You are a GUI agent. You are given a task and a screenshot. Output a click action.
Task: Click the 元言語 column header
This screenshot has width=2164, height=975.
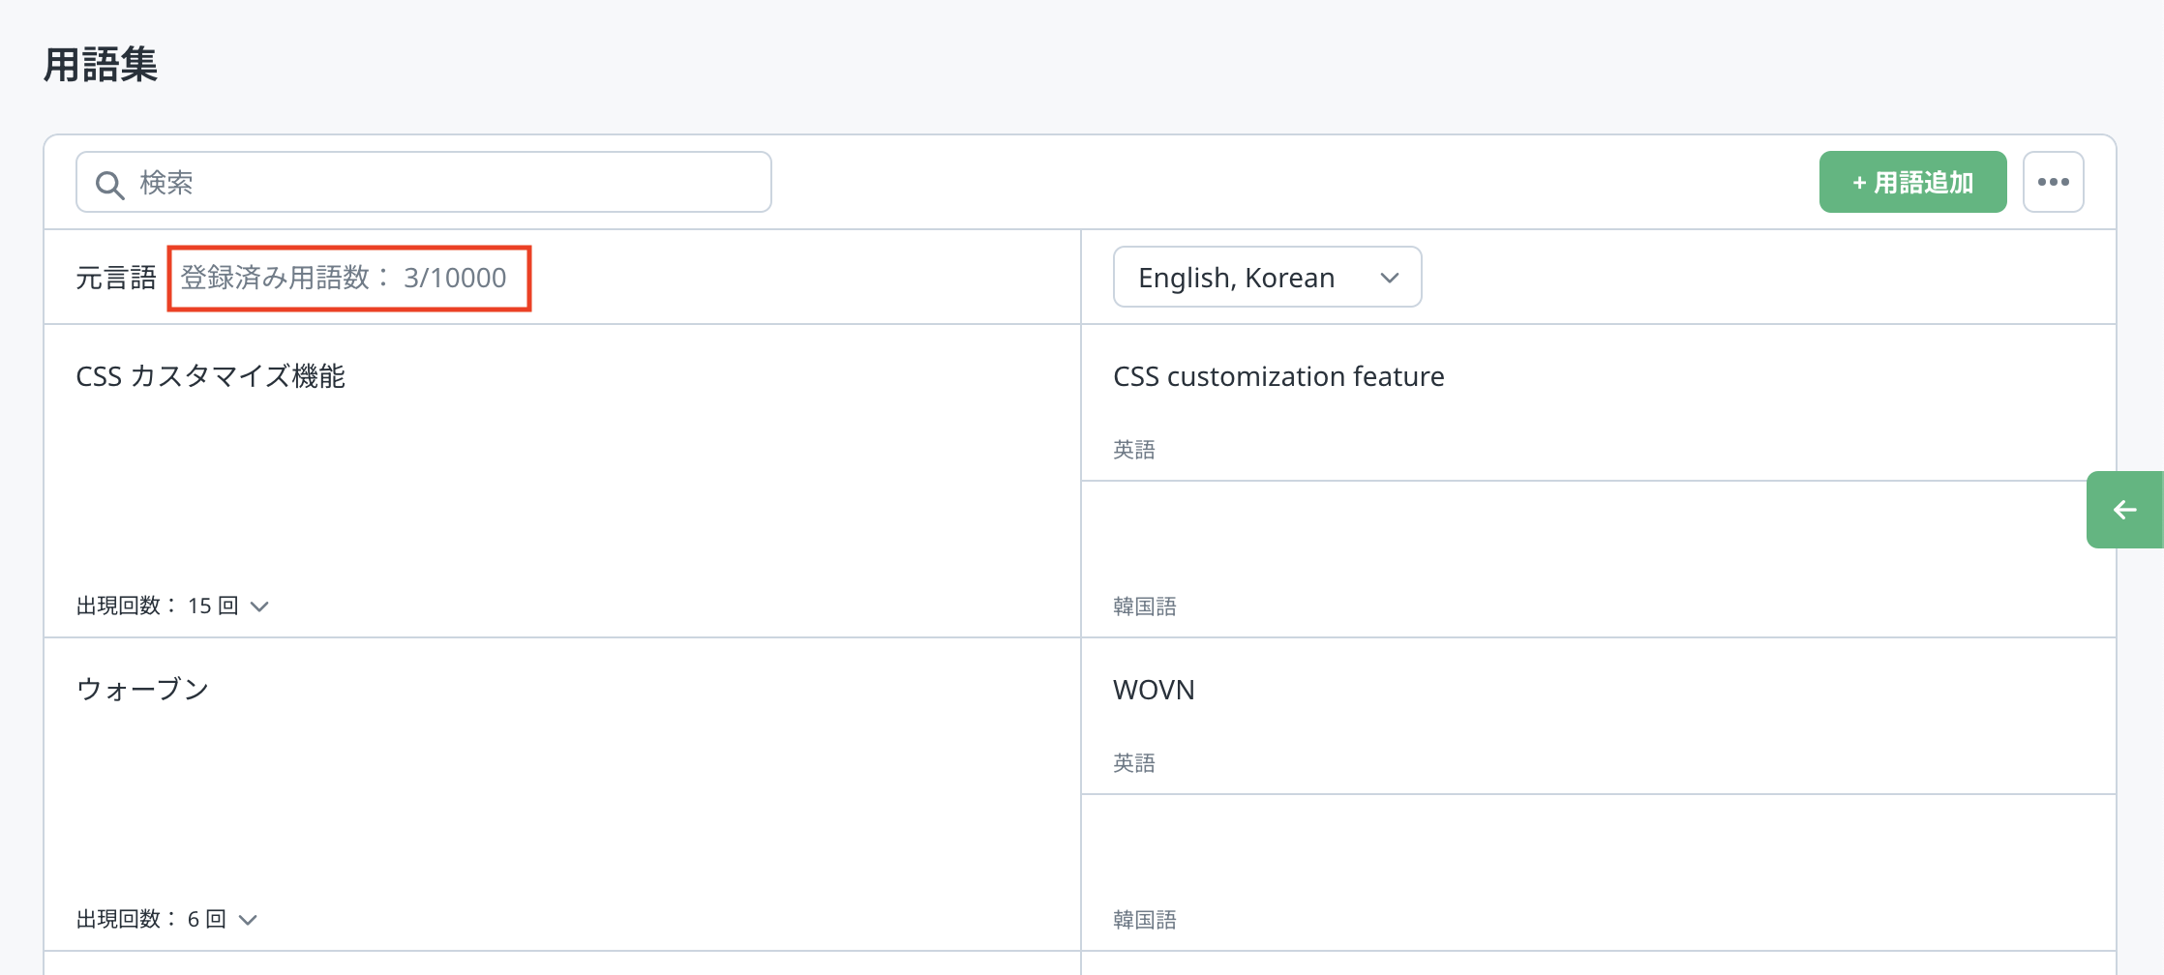click(116, 278)
